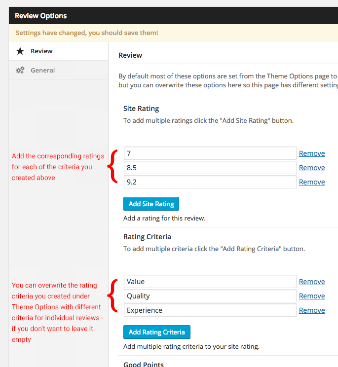Edit the Value criteria field
Screen dimensions: 338x367
[x=210, y=282]
